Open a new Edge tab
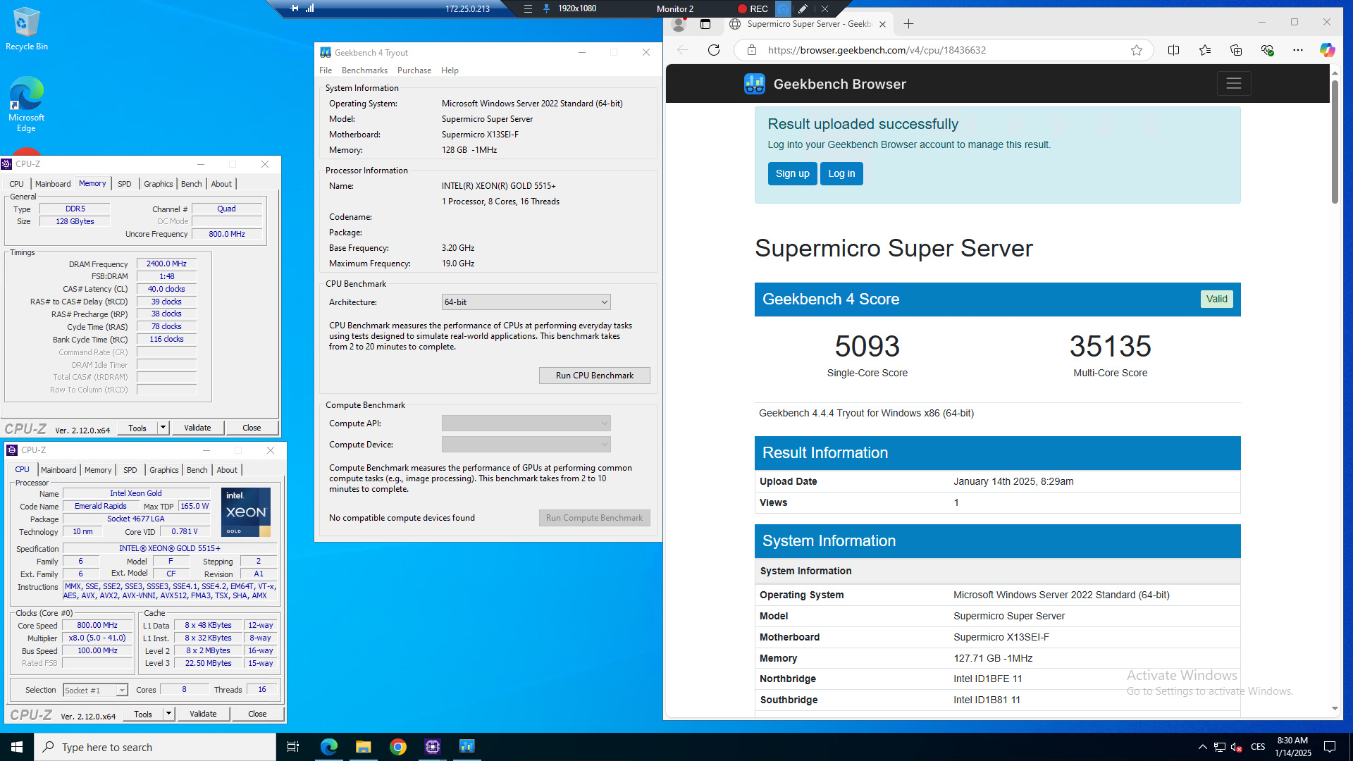 pyautogui.click(x=909, y=24)
